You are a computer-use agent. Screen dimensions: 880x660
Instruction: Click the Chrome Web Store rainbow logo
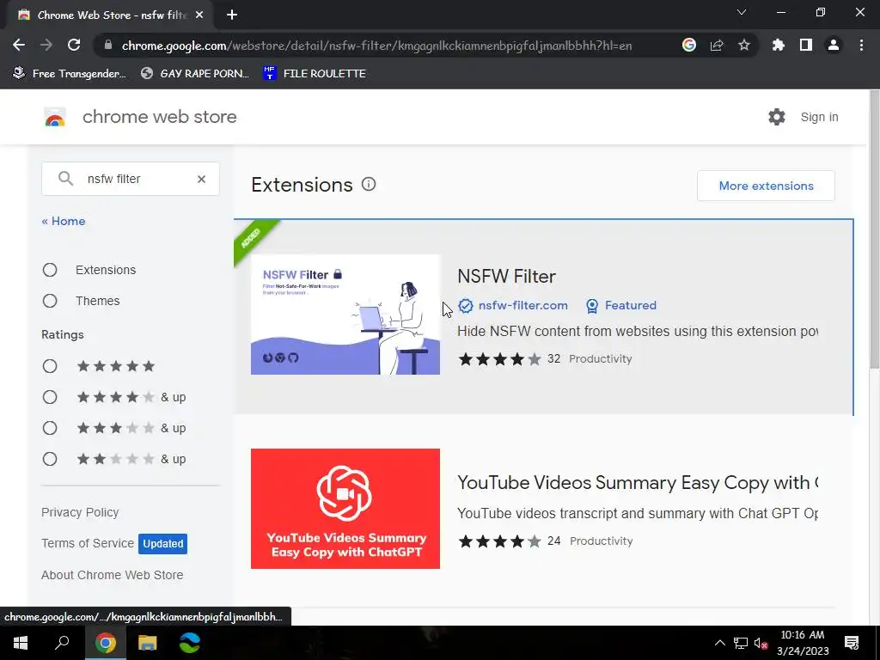pos(55,117)
